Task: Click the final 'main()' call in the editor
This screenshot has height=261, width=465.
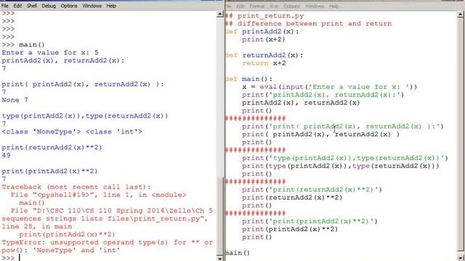Action: pos(238,253)
